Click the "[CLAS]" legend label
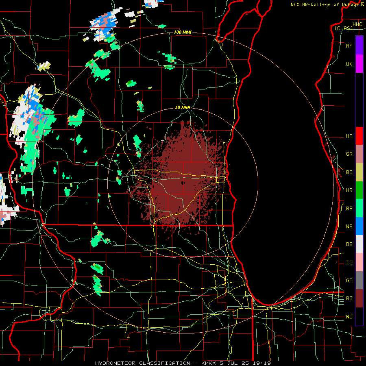This screenshot has width=366, height=366. pyautogui.click(x=344, y=28)
